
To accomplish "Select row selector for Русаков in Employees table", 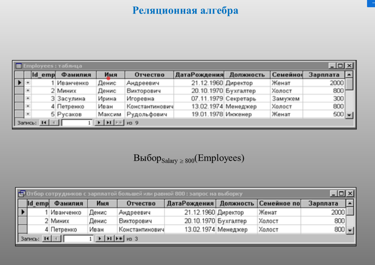I will point(19,114).
